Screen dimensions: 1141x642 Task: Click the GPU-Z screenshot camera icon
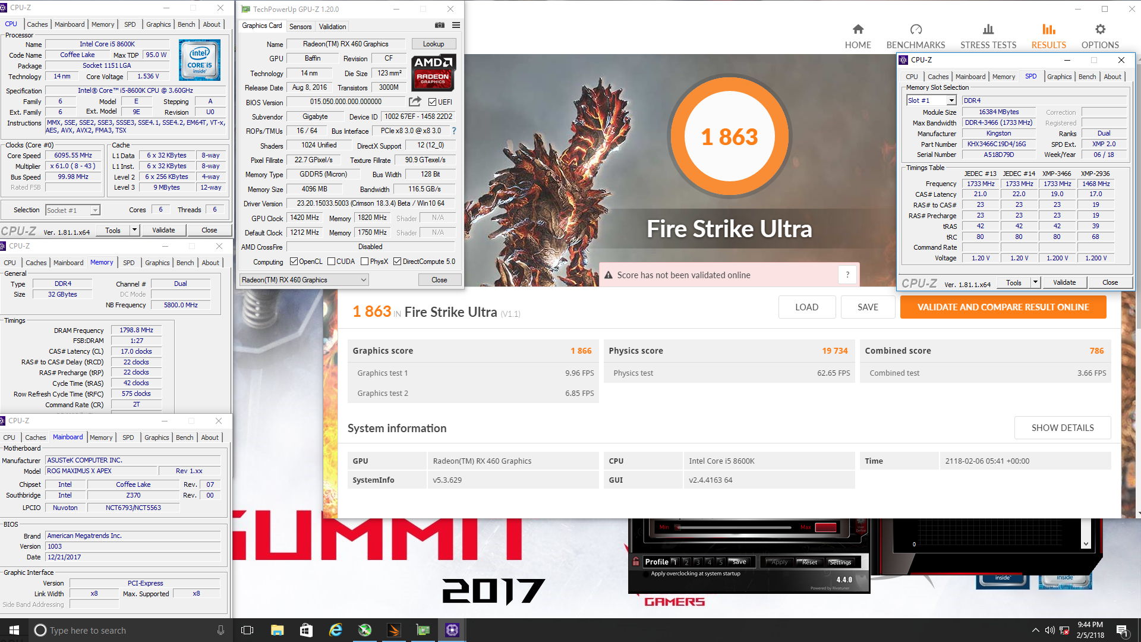coord(440,25)
